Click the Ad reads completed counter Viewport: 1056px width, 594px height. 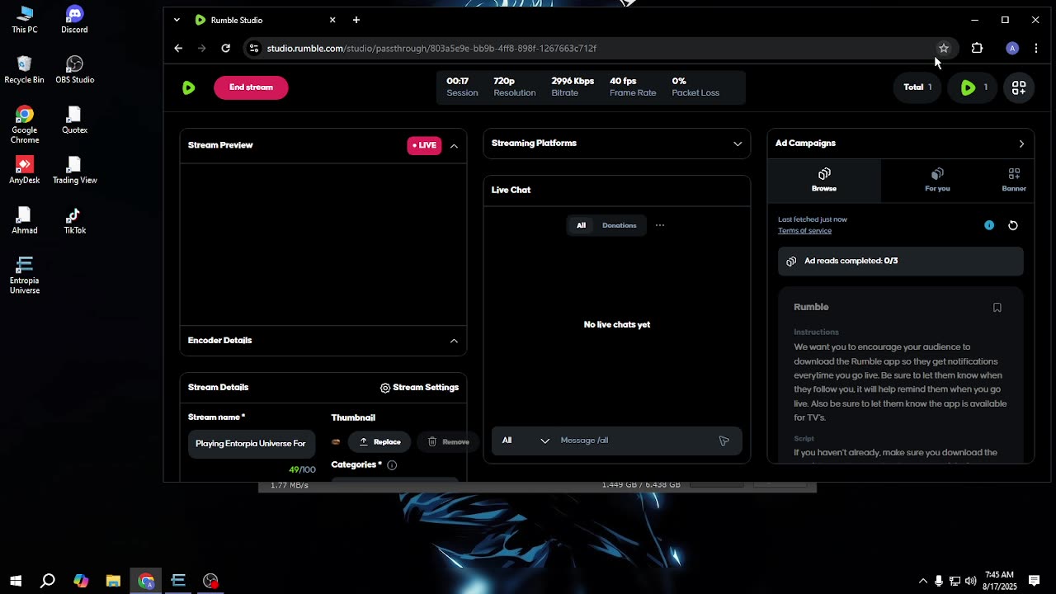[901, 262]
